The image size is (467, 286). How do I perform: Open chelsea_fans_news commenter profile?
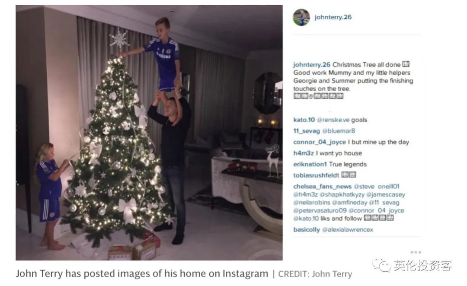(x=322, y=187)
